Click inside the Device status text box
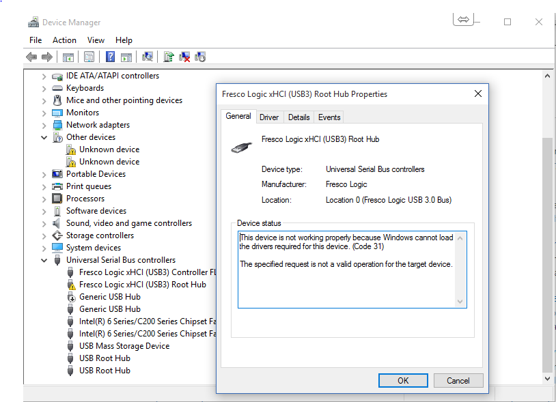This screenshot has width=556, height=402. point(352,270)
